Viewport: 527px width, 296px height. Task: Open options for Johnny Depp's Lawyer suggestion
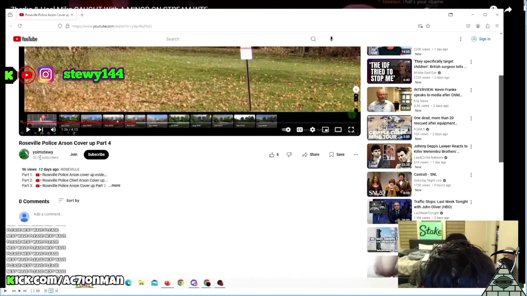pyautogui.click(x=471, y=146)
